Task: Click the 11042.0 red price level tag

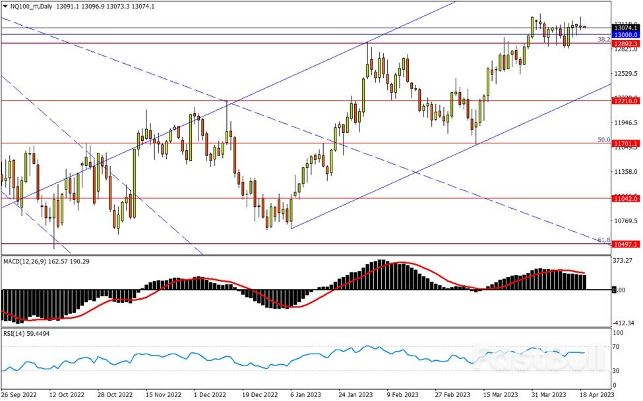Action: point(624,198)
